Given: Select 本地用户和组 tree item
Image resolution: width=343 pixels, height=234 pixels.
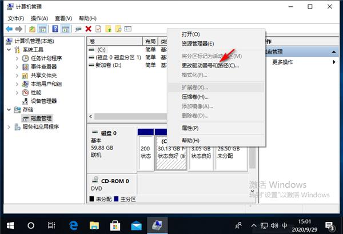Looking at the screenshot, I should [46, 84].
